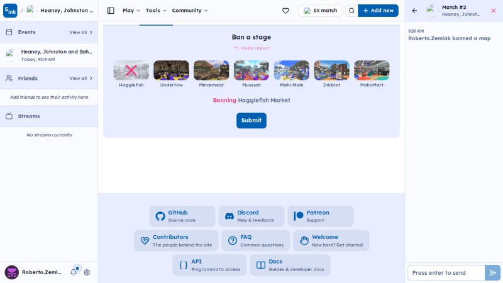Open FAQ common questions link
Viewport: 503px width, 283px height.
pyautogui.click(x=256, y=241)
